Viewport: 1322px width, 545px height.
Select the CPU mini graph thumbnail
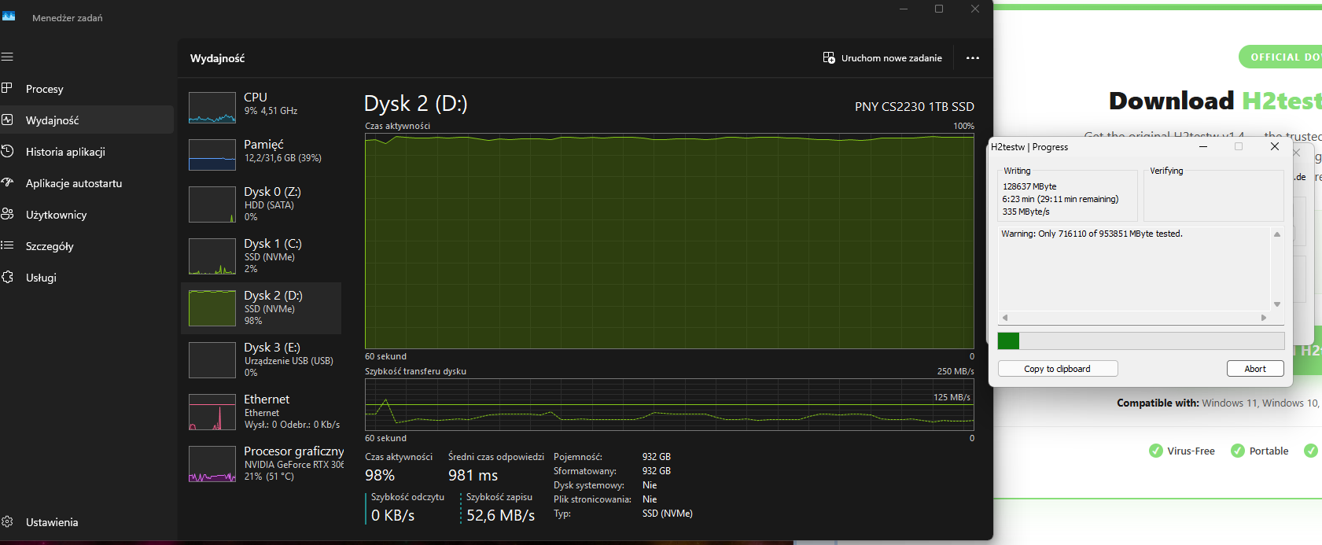click(212, 108)
